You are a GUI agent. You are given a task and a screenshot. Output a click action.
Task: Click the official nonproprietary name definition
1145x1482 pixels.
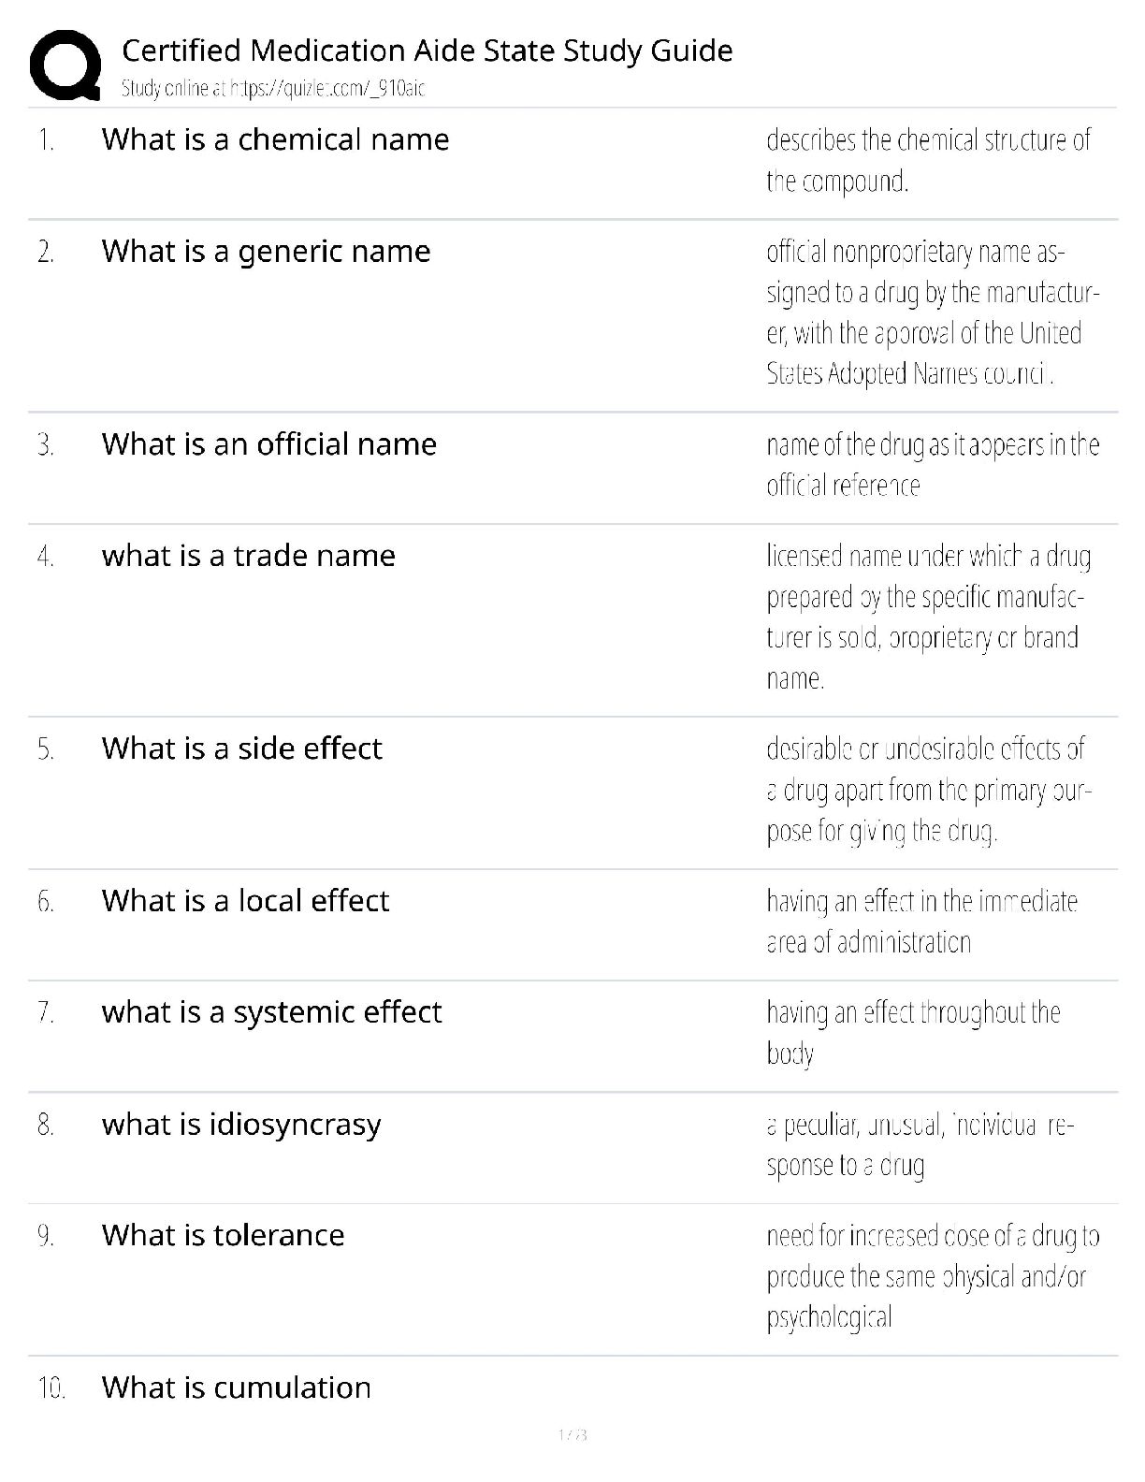[932, 312]
